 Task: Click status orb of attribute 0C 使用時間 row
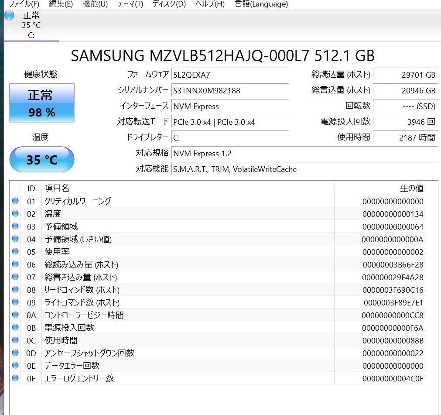pos(15,340)
